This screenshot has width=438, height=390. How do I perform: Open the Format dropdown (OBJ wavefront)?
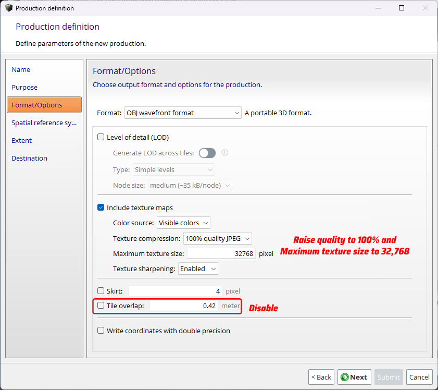coord(183,113)
